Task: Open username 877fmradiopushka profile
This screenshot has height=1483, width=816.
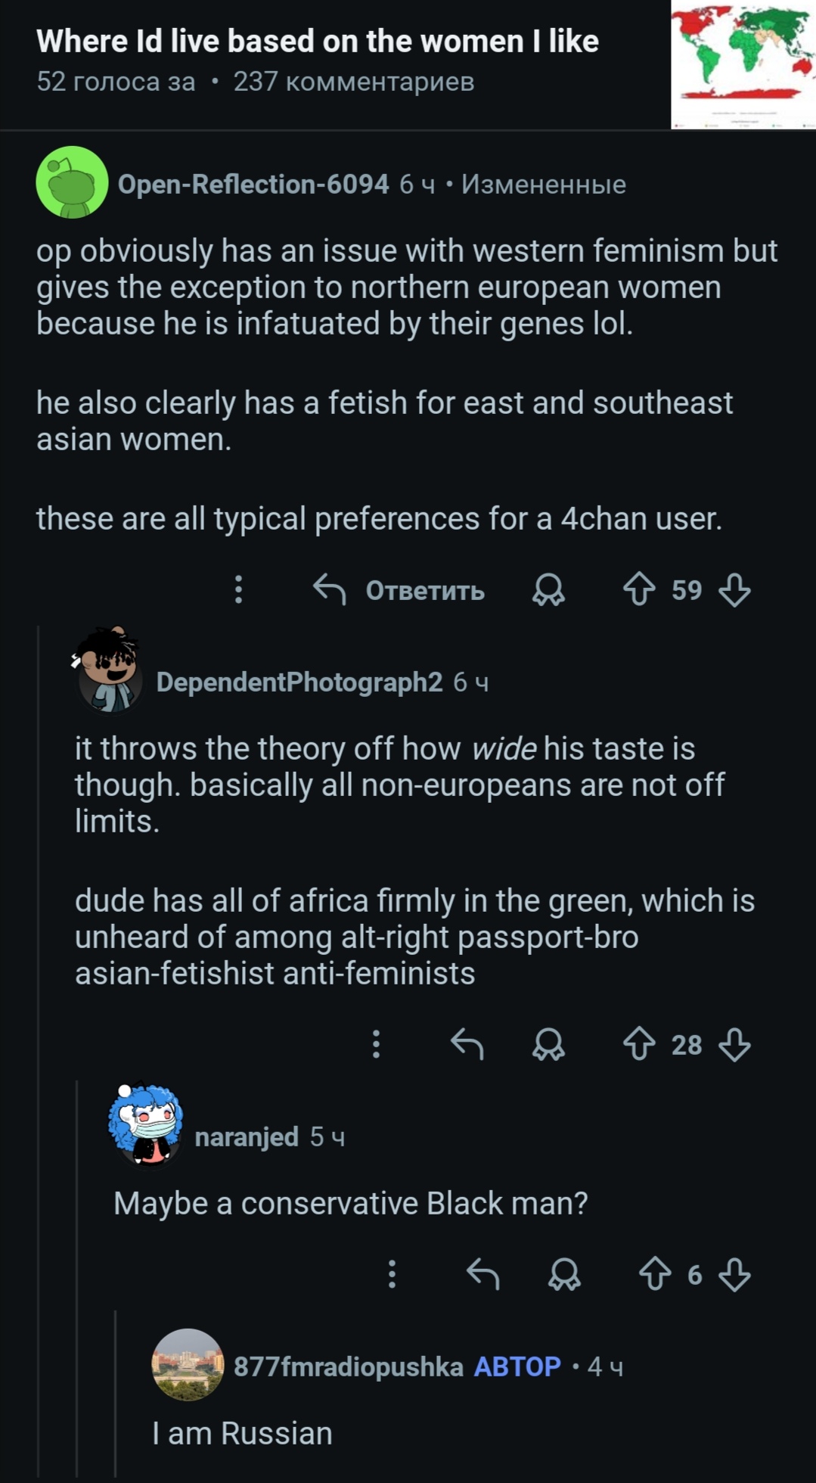Action: 348,1366
